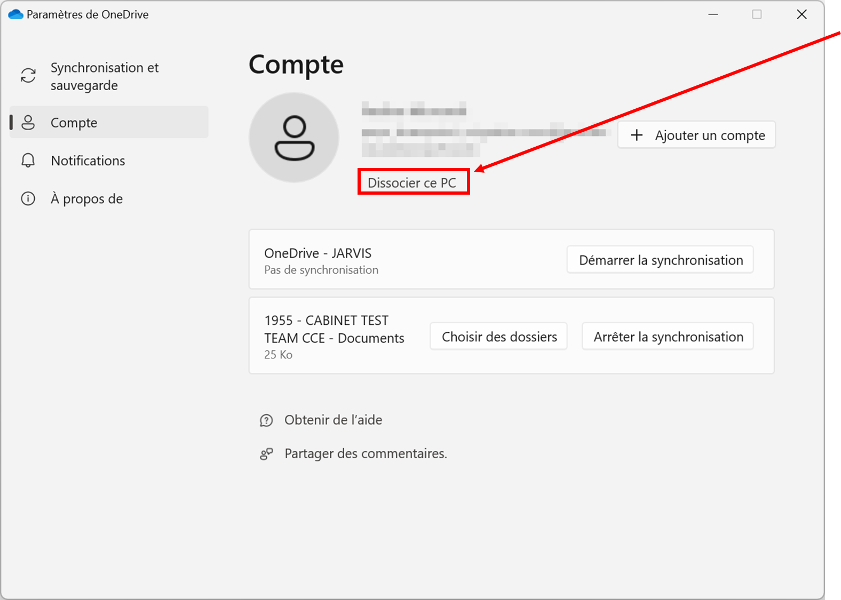Close the Paramètres de OneDrive window

[802, 14]
